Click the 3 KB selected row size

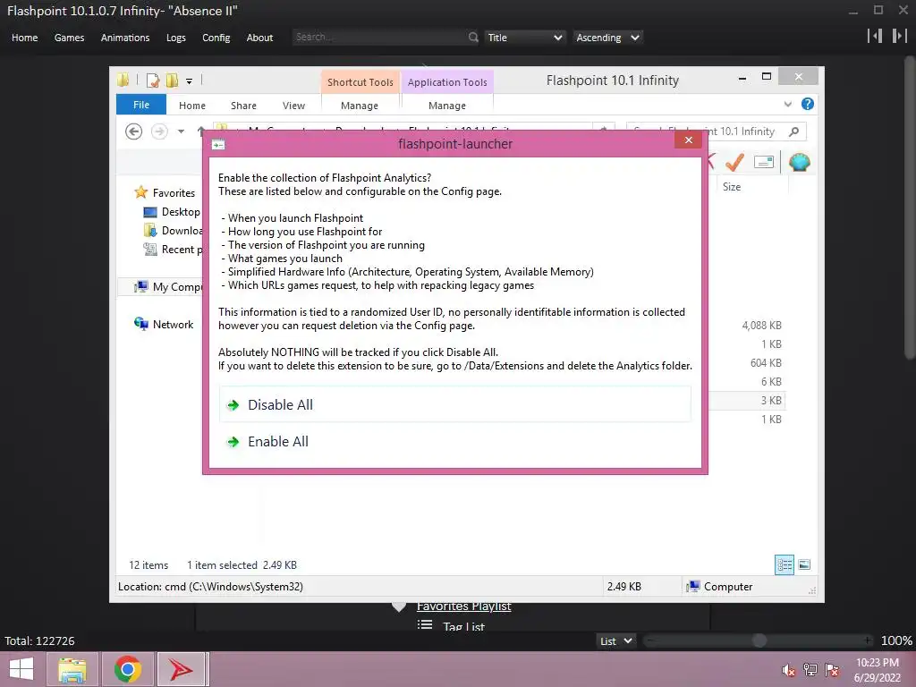click(x=771, y=400)
